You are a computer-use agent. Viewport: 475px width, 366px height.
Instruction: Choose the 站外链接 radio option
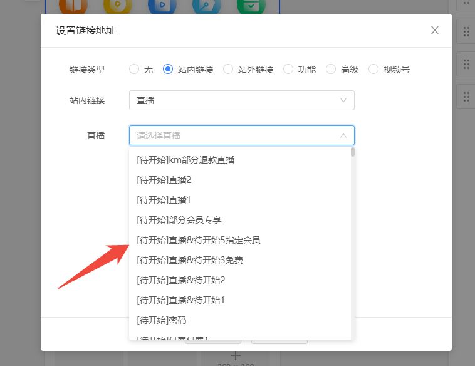coord(228,70)
